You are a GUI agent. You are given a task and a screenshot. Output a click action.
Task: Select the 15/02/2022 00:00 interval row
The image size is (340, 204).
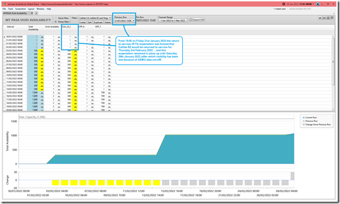click(x=57, y=92)
